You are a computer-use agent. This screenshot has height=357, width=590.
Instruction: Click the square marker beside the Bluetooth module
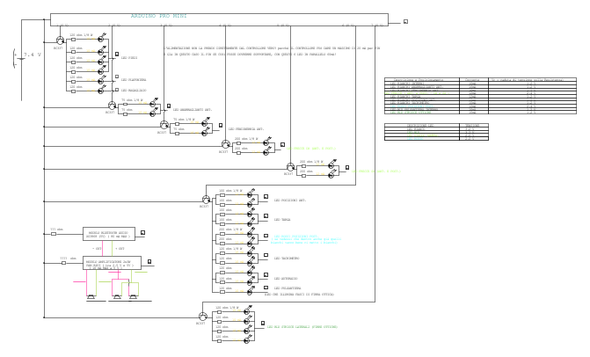click(x=142, y=232)
